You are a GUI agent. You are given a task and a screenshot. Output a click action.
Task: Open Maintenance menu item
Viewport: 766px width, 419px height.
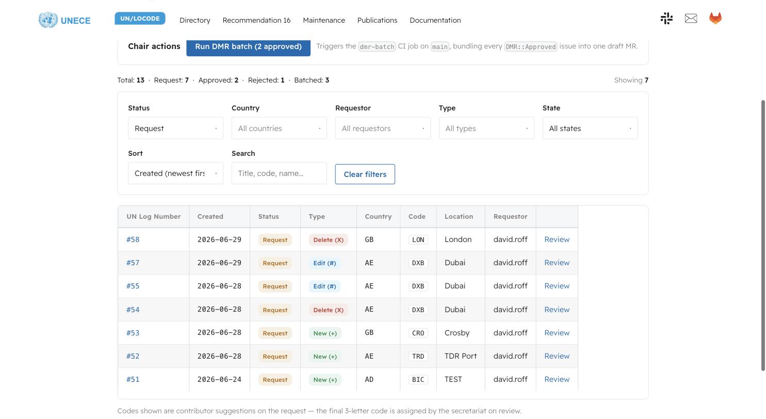pyautogui.click(x=324, y=20)
